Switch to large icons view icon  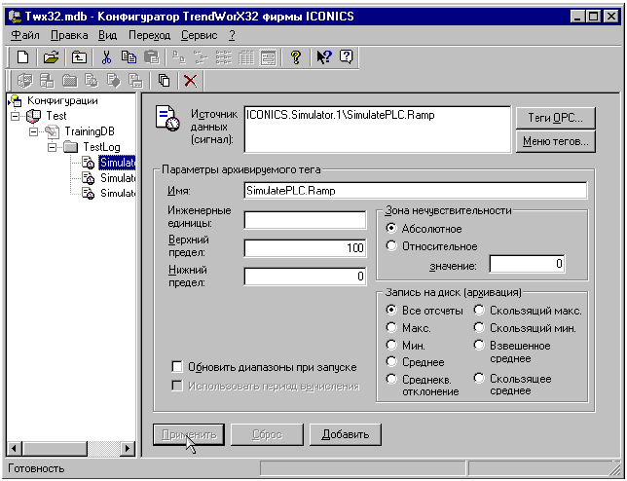tap(179, 57)
